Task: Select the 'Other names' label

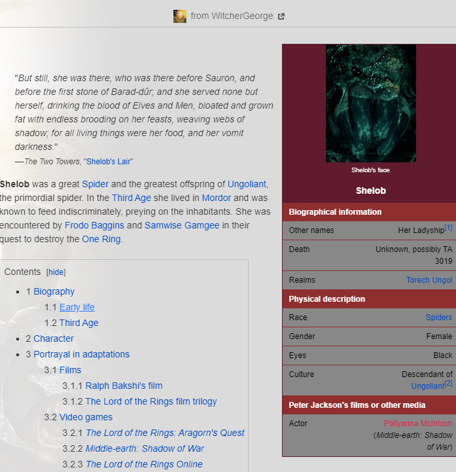Action: 311,230
